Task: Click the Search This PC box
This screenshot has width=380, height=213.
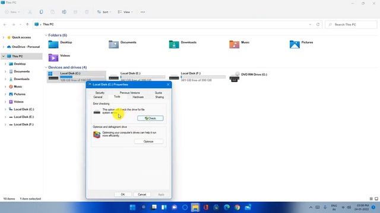Action: (351, 24)
